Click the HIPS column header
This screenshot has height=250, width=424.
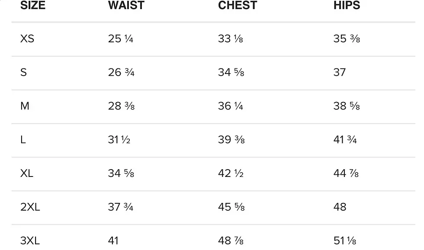347,6
